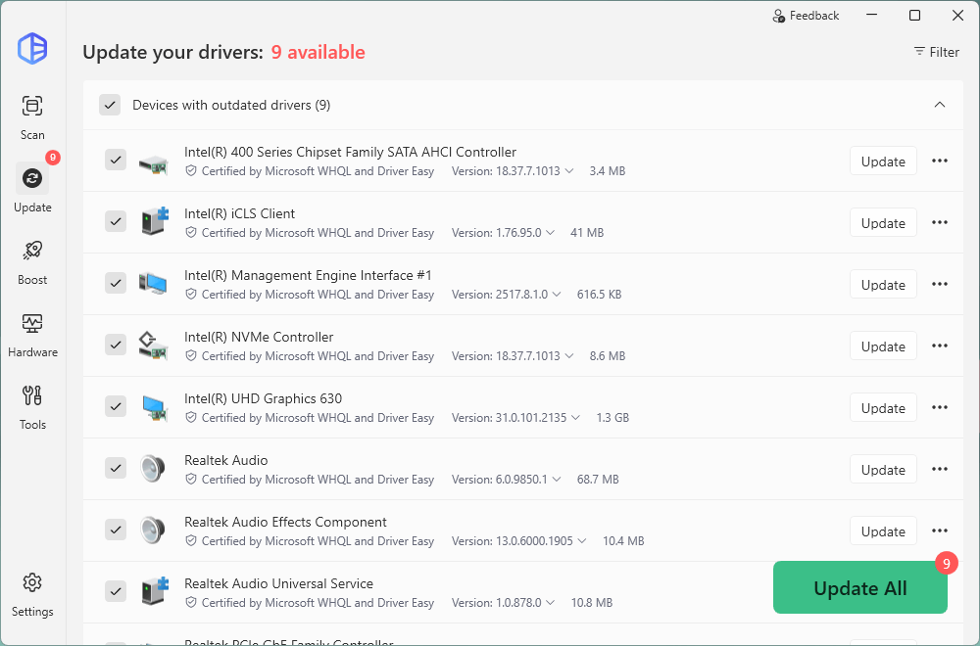Open the Scan section in sidebar
The image size is (980, 646).
(x=32, y=116)
